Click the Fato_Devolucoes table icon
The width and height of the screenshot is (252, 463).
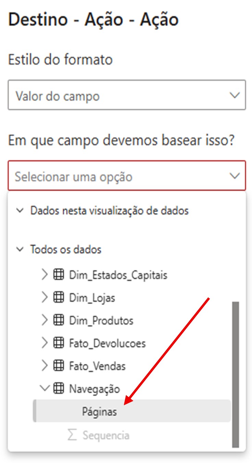[59, 343]
